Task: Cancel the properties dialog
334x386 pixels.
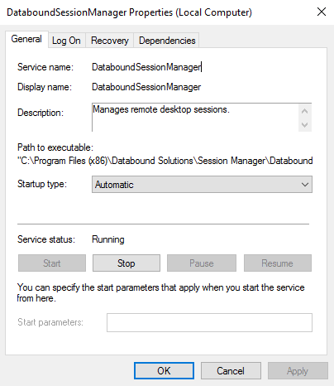Action: click(231, 371)
